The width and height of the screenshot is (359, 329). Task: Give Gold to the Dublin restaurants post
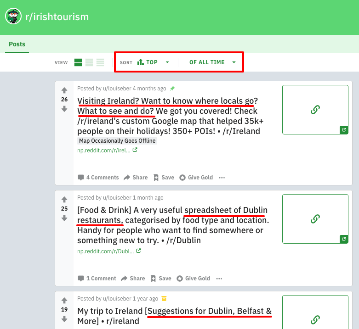coord(194,279)
